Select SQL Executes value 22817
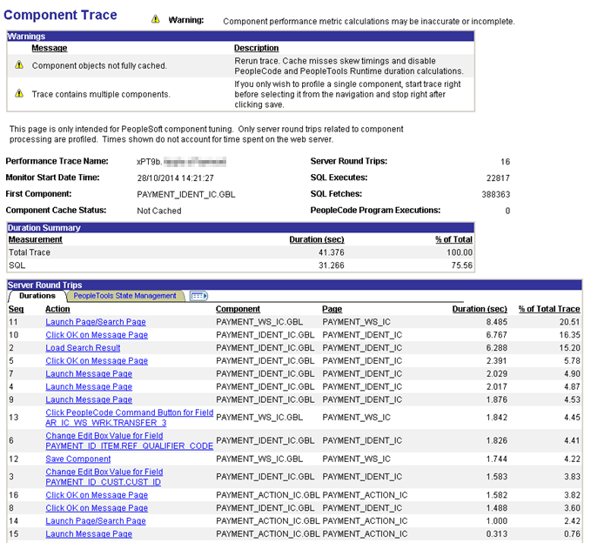Screen dimensions: 591x543 498,178
